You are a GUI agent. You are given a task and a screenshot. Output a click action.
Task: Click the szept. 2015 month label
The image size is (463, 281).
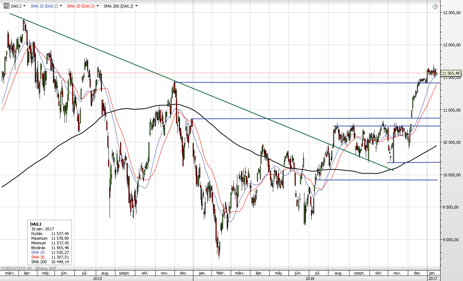pos(124,273)
